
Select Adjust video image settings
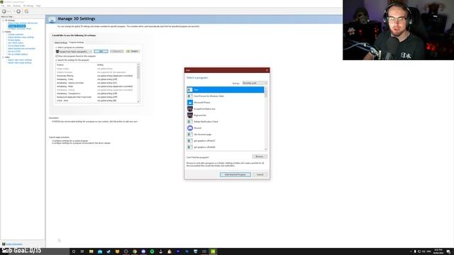pyautogui.click(x=20, y=63)
